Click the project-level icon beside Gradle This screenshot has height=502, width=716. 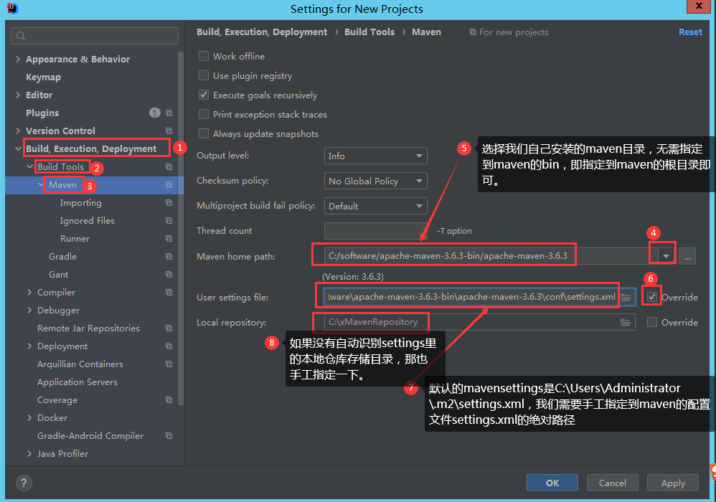(169, 257)
